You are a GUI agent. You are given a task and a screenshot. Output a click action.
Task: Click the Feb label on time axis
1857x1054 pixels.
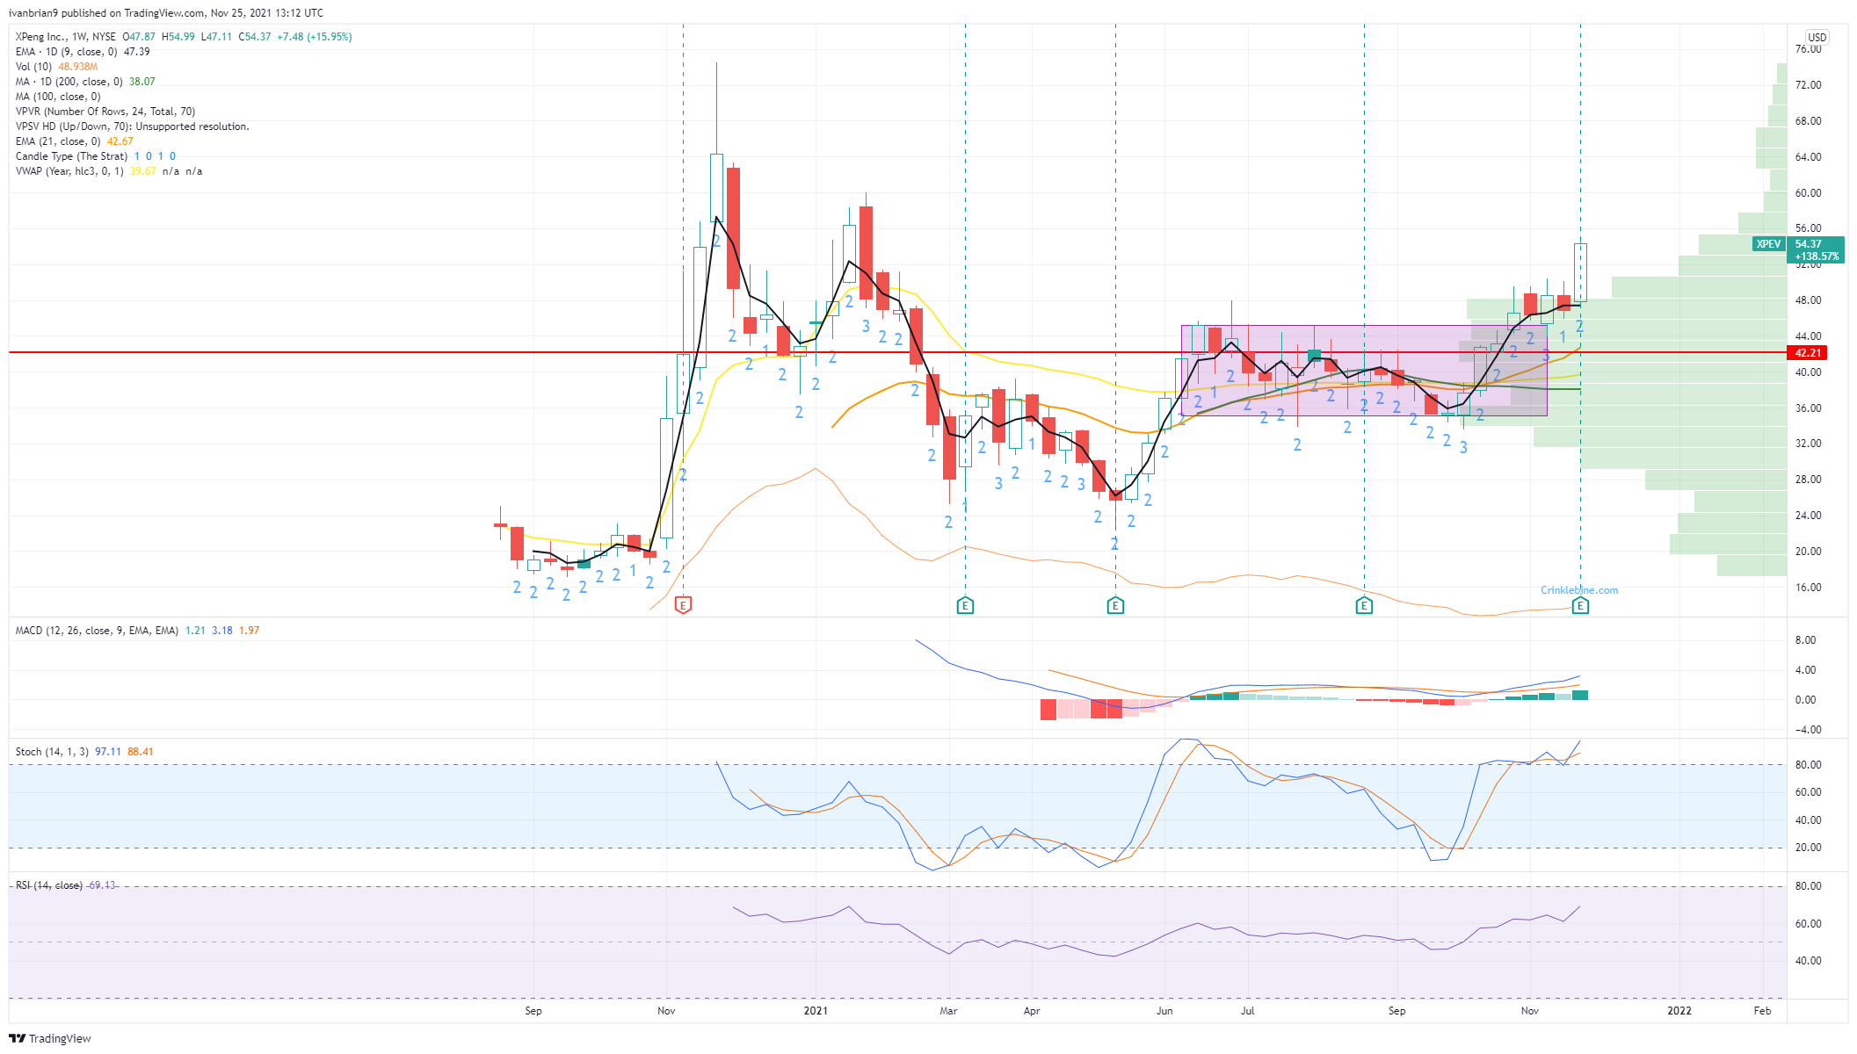tap(1762, 1011)
